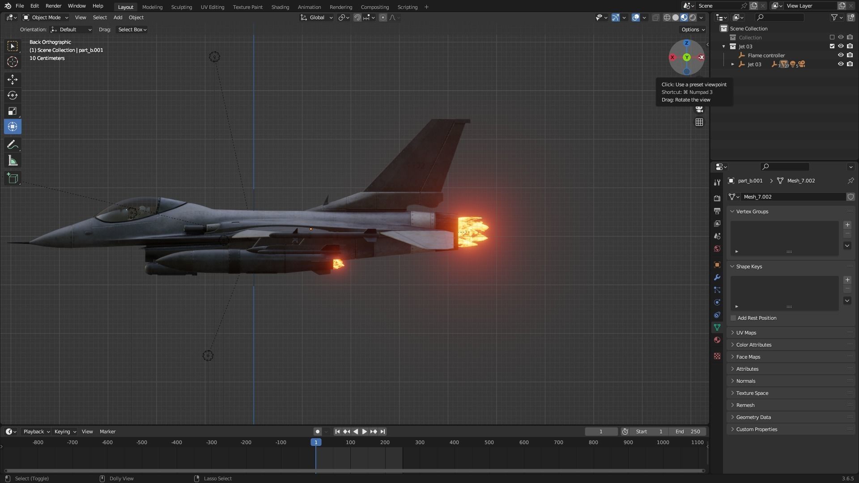Open the Tool properties tab
The height and width of the screenshot is (483, 859).
point(717,182)
